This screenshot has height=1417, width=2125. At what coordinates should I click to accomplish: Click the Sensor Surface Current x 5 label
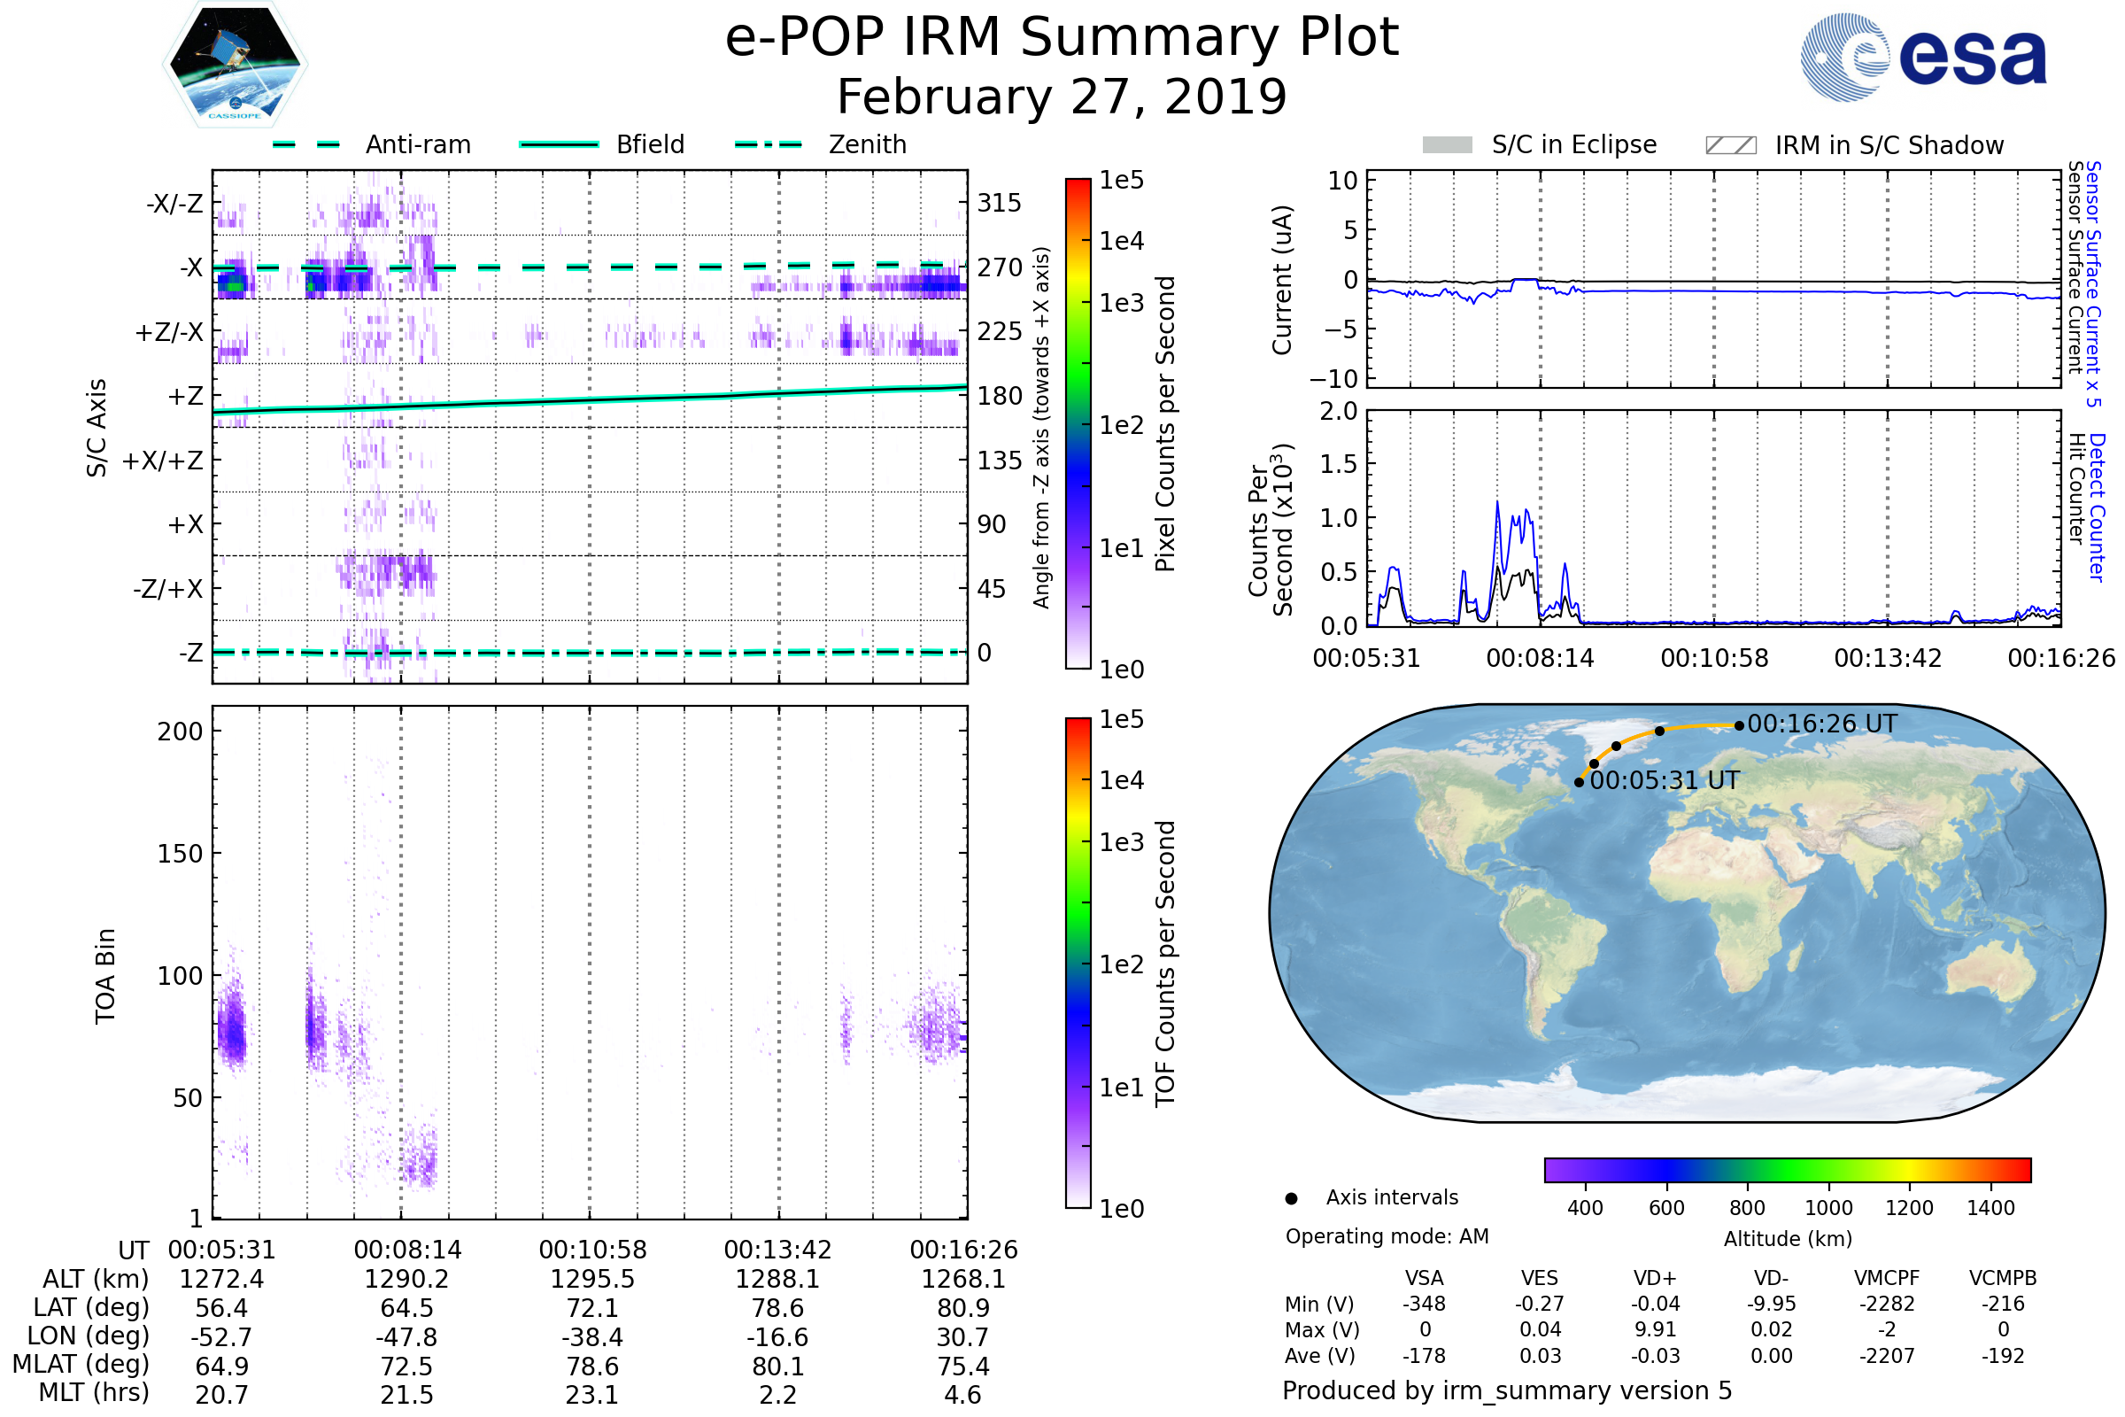(2092, 283)
